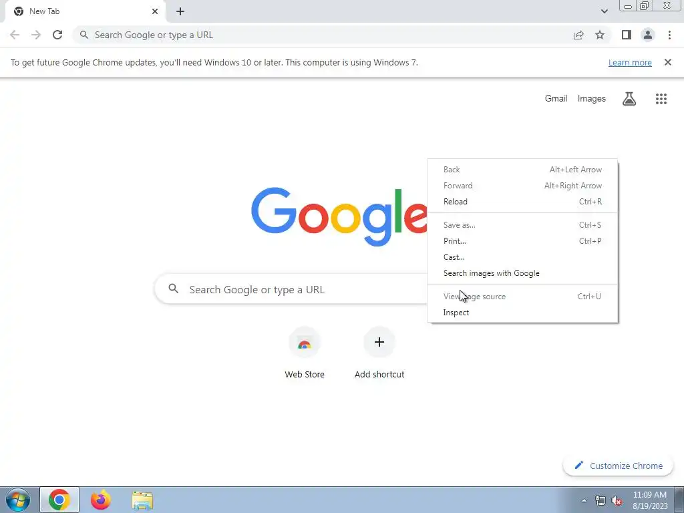Viewport: 684px width, 513px height.
Task: Click the Add shortcut plus icon
Action: pyautogui.click(x=379, y=342)
